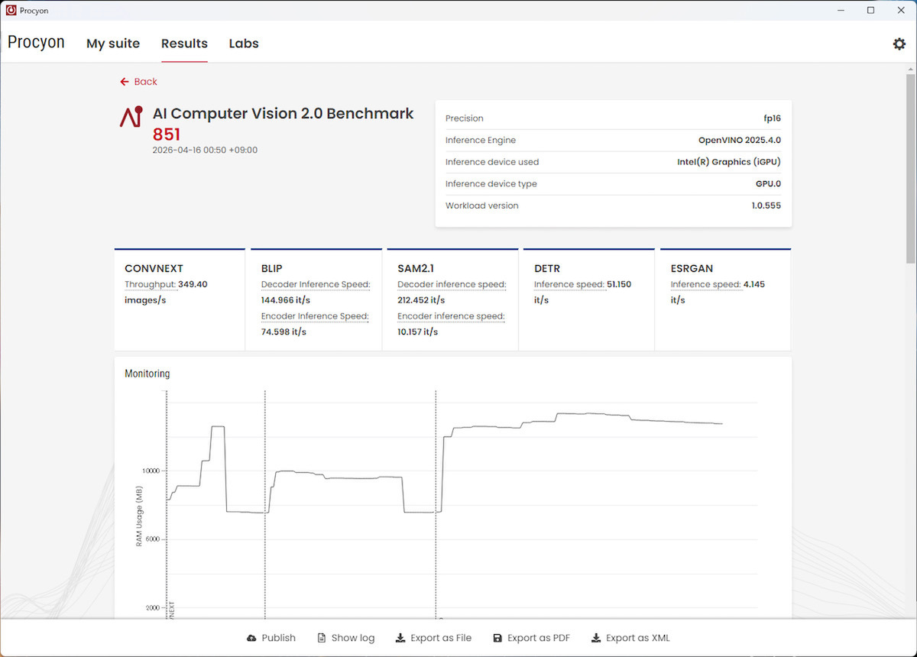Click the CONVNEXT result card title
The height and width of the screenshot is (657, 917).
pyautogui.click(x=153, y=269)
